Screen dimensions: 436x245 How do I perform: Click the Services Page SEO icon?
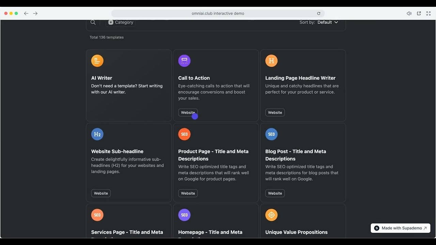pos(97,215)
